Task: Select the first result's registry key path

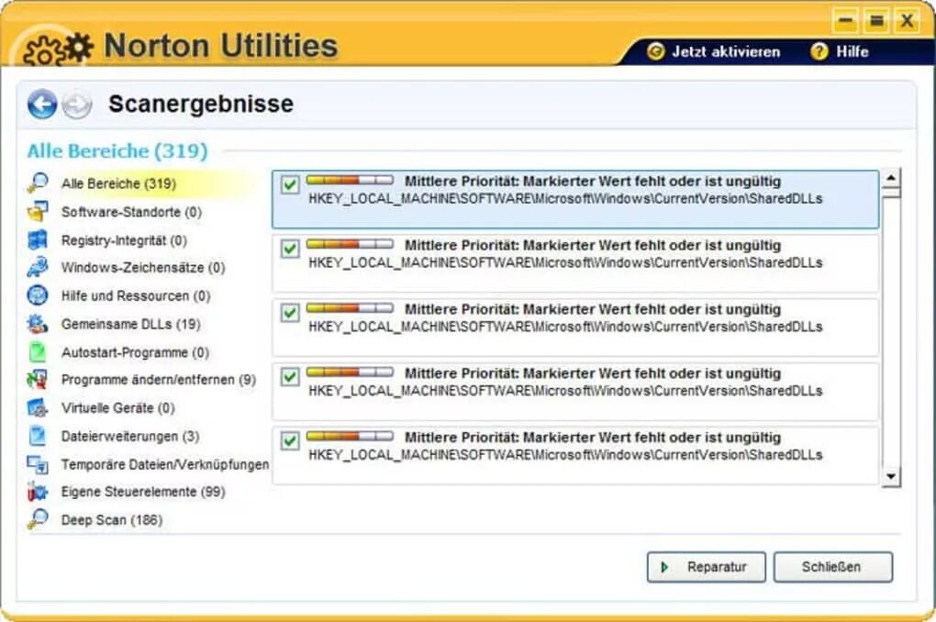Action: (565, 199)
